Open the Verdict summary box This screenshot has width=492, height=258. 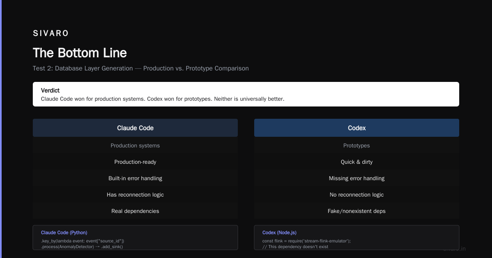click(x=246, y=94)
